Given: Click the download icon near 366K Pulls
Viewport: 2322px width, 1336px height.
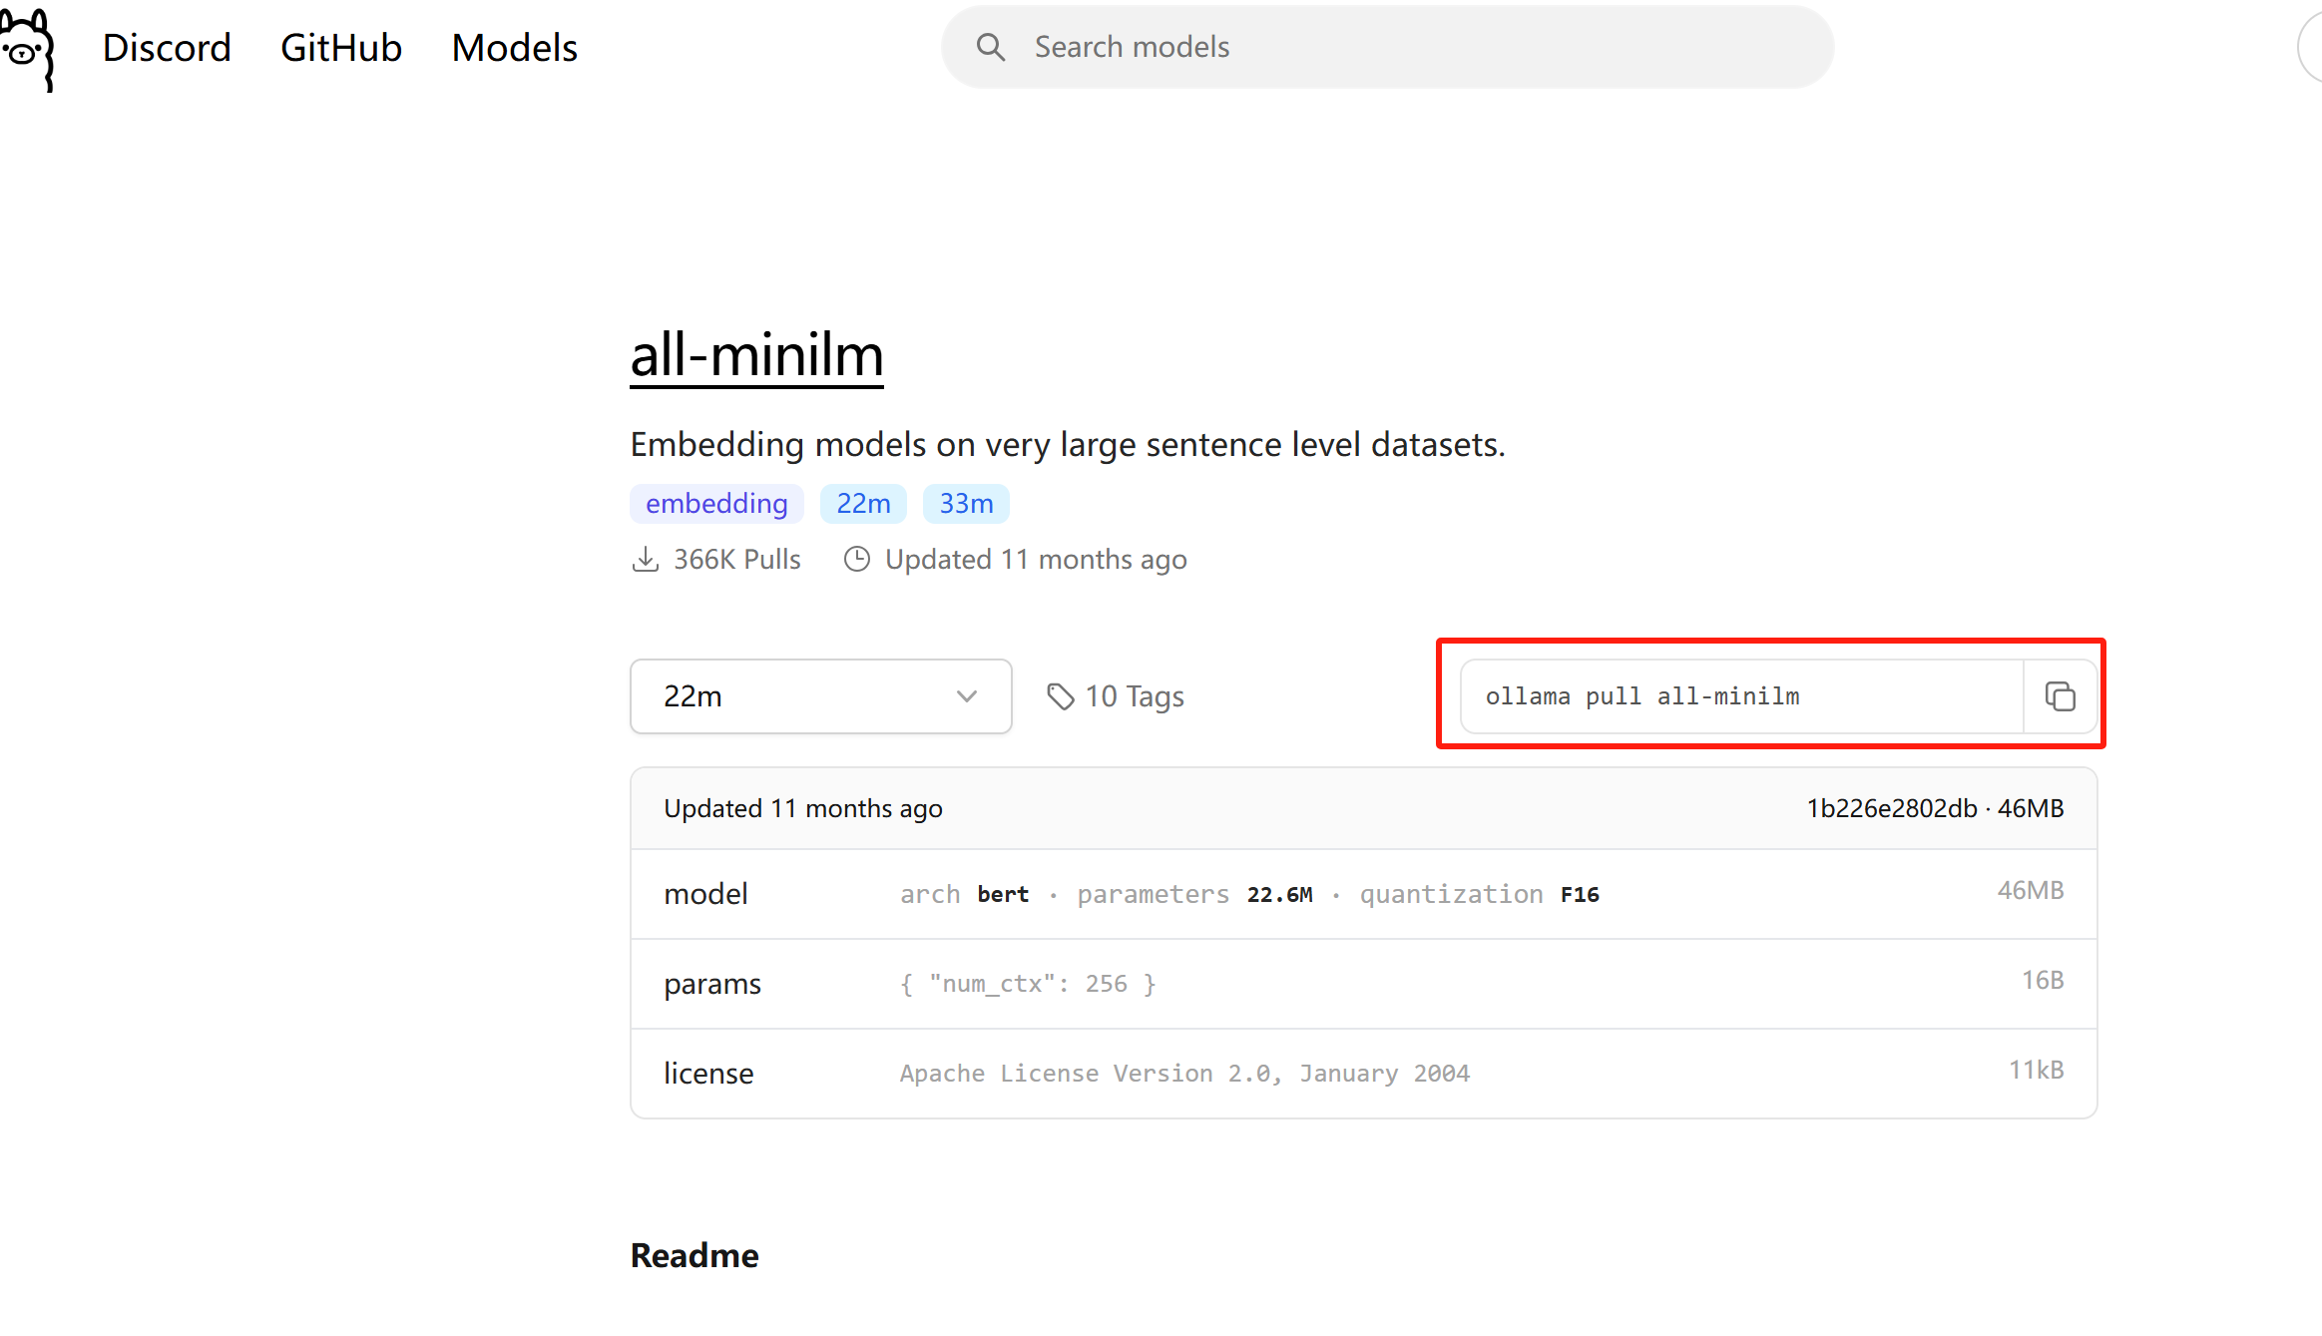Looking at the screenshot, I should (x=646, y=560).
